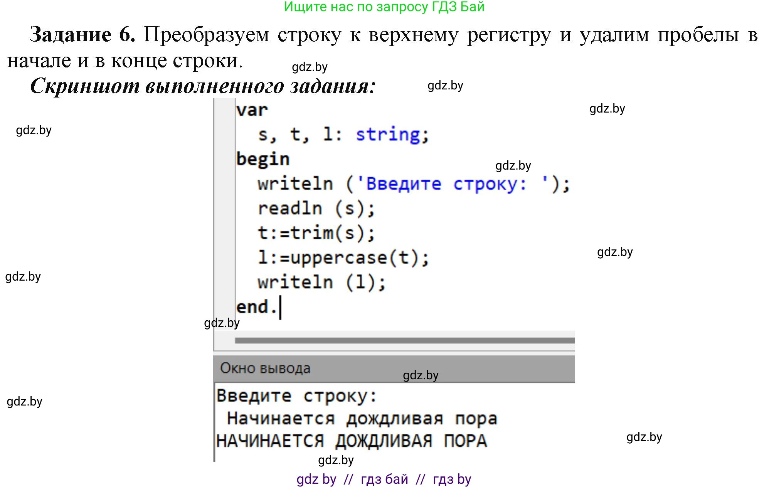Click the 'Окно вывода' panel header
The width and height of the screenshot is (769, 488).
394,368
